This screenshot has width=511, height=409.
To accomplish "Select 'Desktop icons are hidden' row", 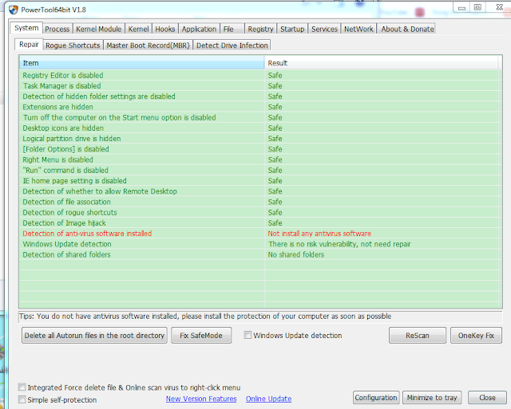I will 259,128.
